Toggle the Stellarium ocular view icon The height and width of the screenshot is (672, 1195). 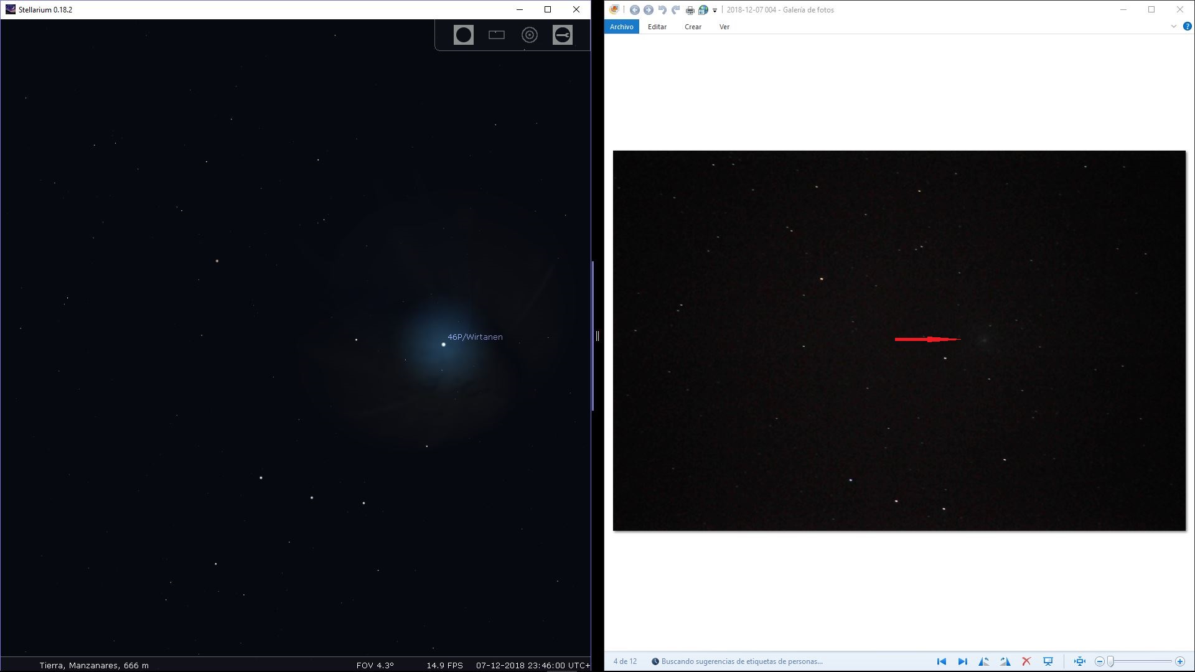coord(463,35)
